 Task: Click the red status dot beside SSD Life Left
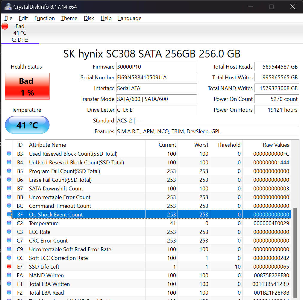pos(9,266)
